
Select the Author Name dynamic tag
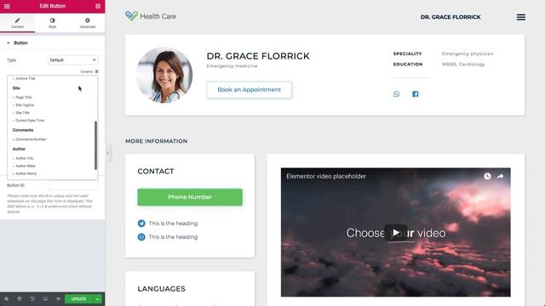coord(26,173)
